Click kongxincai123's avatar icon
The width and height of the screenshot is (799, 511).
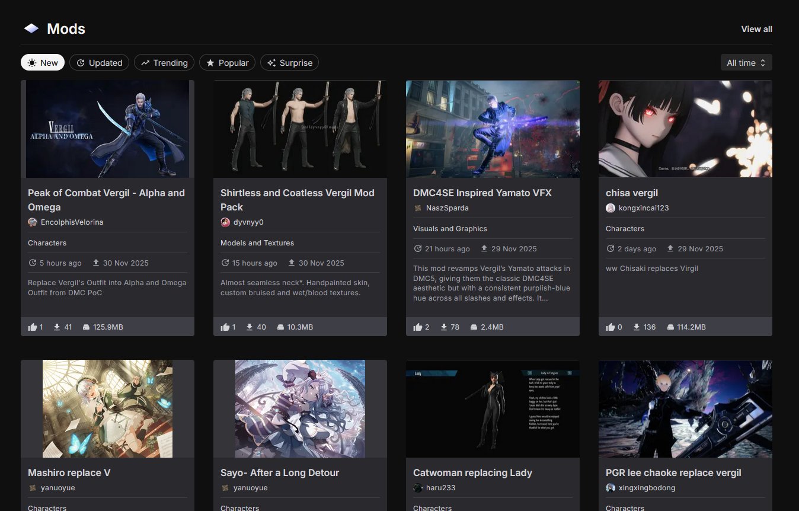point(611,208)
